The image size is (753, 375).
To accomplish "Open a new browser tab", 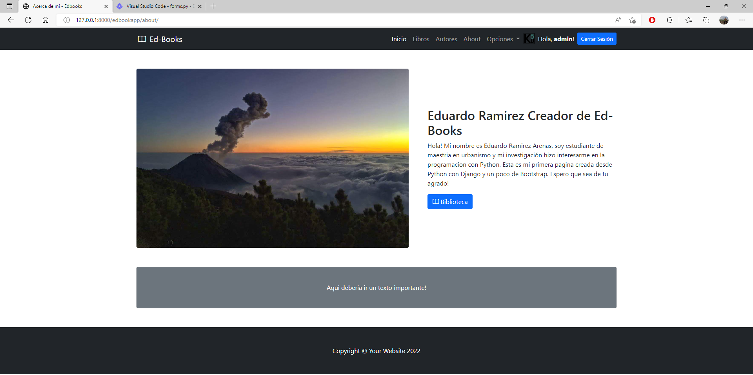I will 213,6.
